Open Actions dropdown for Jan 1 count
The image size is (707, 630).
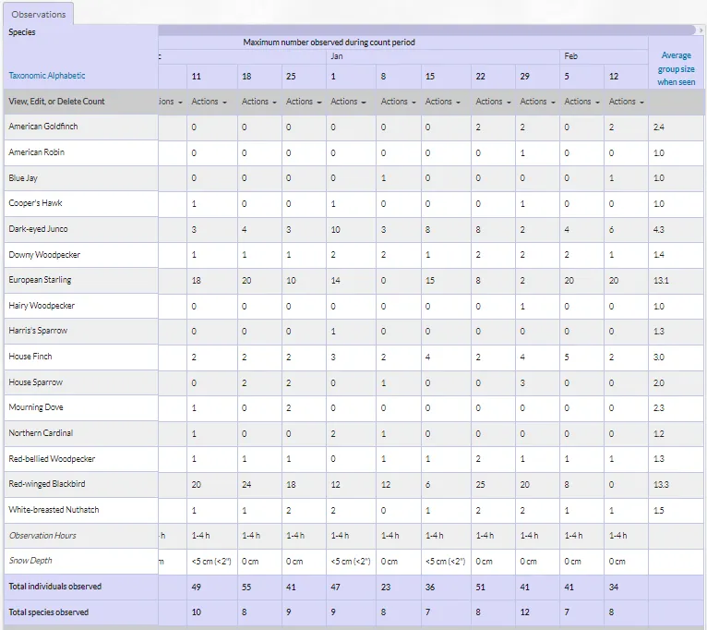(x=348, y=102)
